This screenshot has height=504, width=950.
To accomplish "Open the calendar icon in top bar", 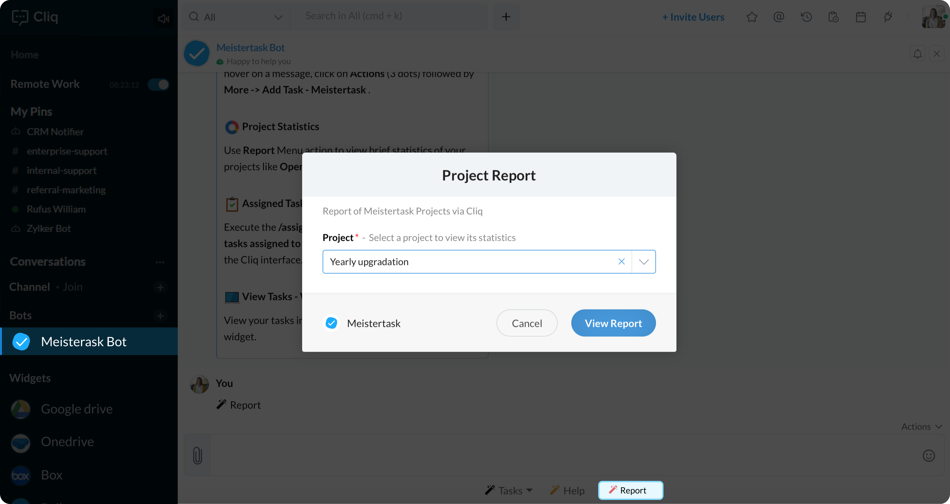I will 861,17.
